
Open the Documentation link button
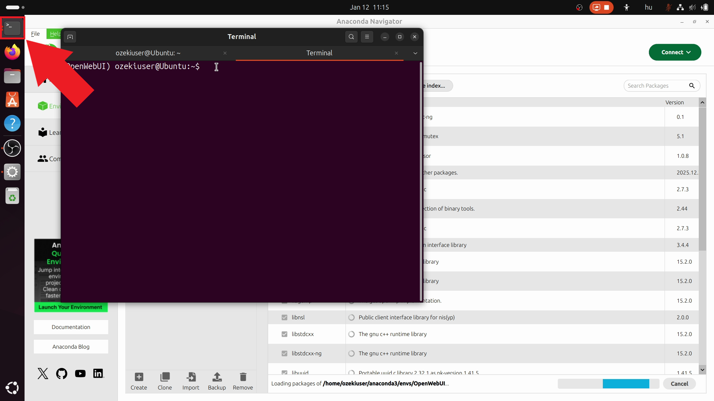71,327
